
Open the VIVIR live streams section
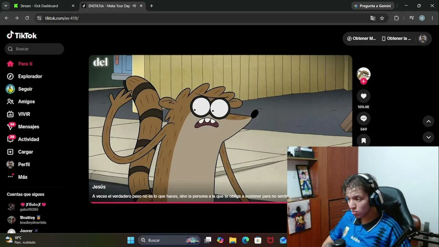click(19, 114)
